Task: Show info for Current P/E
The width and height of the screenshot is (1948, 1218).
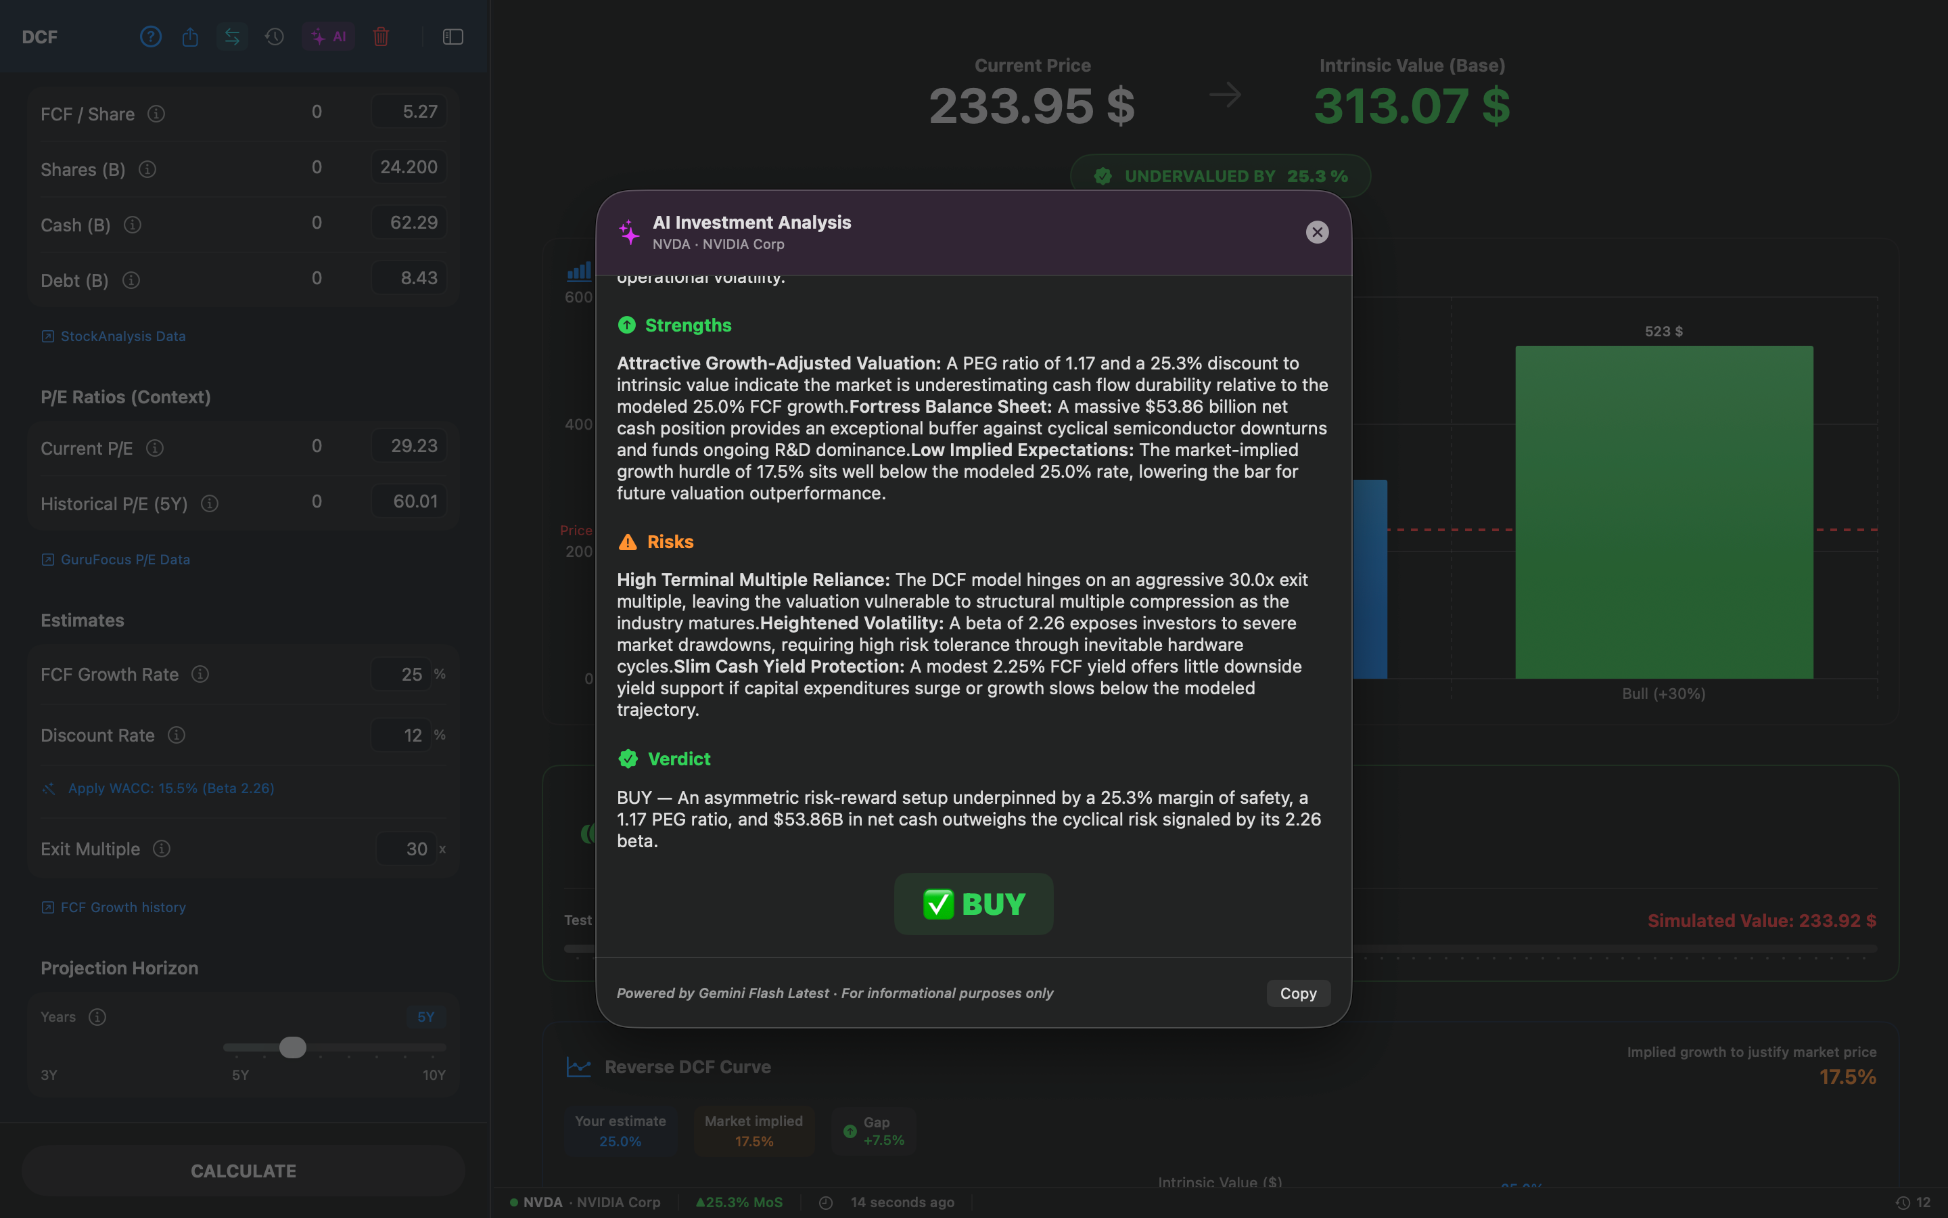Action: pos(156,448)
